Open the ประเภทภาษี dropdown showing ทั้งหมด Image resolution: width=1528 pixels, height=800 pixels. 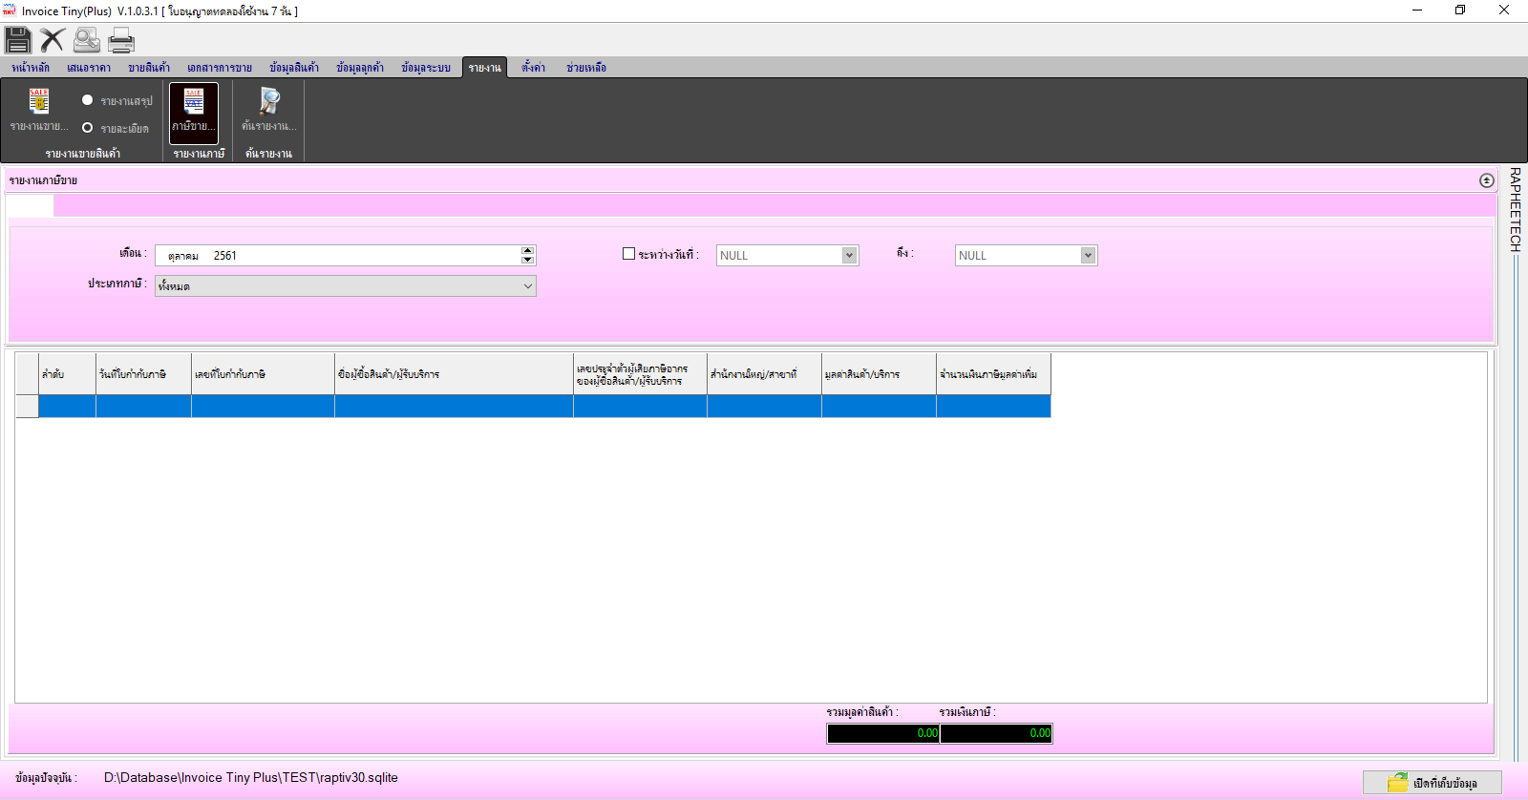pos(346,285)
